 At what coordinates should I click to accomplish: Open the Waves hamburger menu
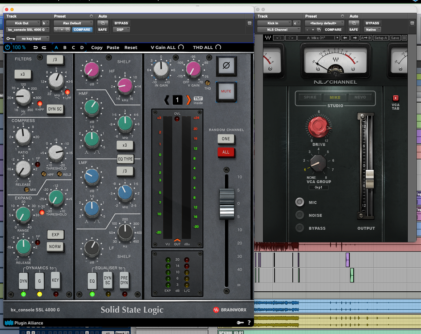[x=405, y=38]
